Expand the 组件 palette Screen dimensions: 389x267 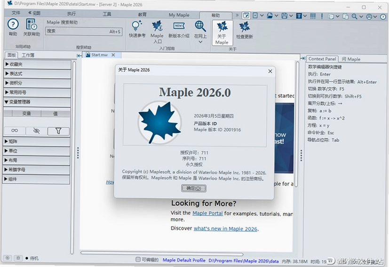[37, 179]
